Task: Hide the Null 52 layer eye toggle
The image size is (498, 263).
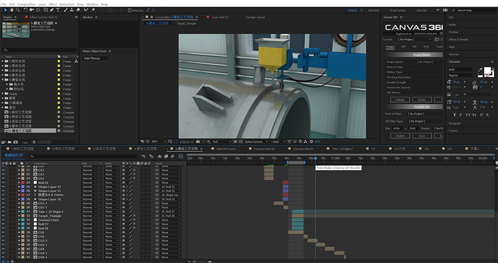Action: tap(3, 183)
